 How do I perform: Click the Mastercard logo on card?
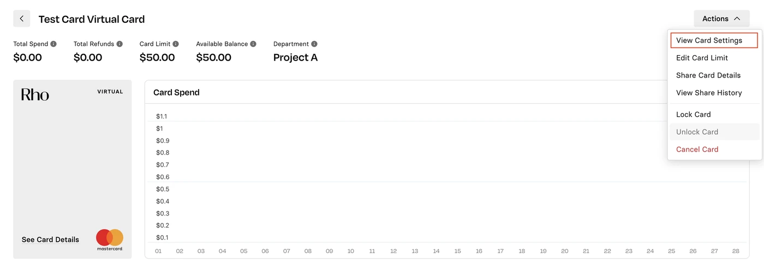click(110, 240)
